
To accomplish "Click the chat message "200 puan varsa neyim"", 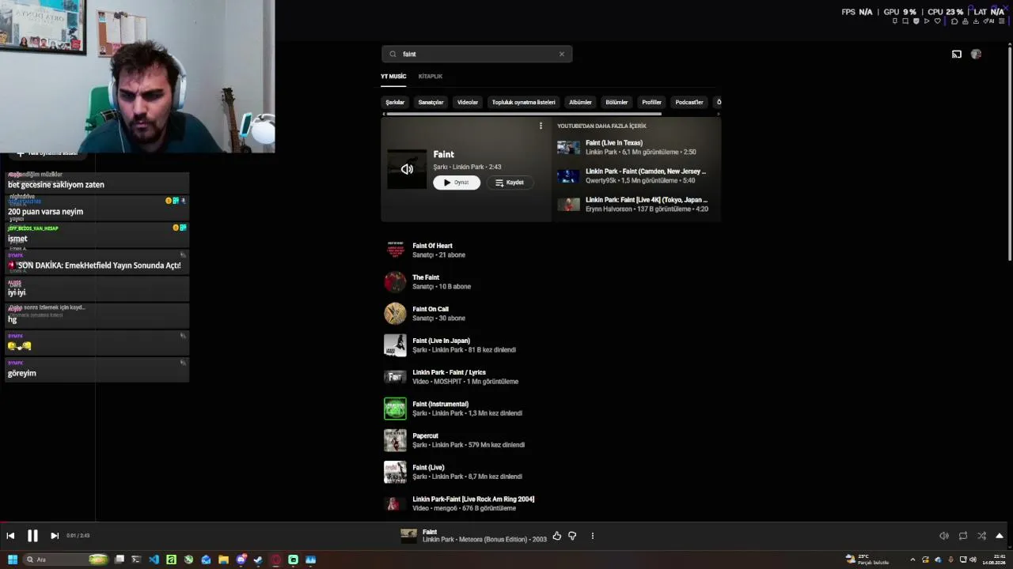I will click(x=45, y=212).
